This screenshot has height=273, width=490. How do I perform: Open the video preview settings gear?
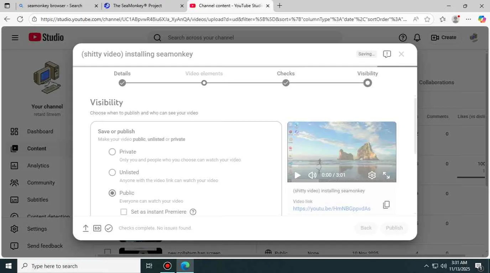[372, 175]
